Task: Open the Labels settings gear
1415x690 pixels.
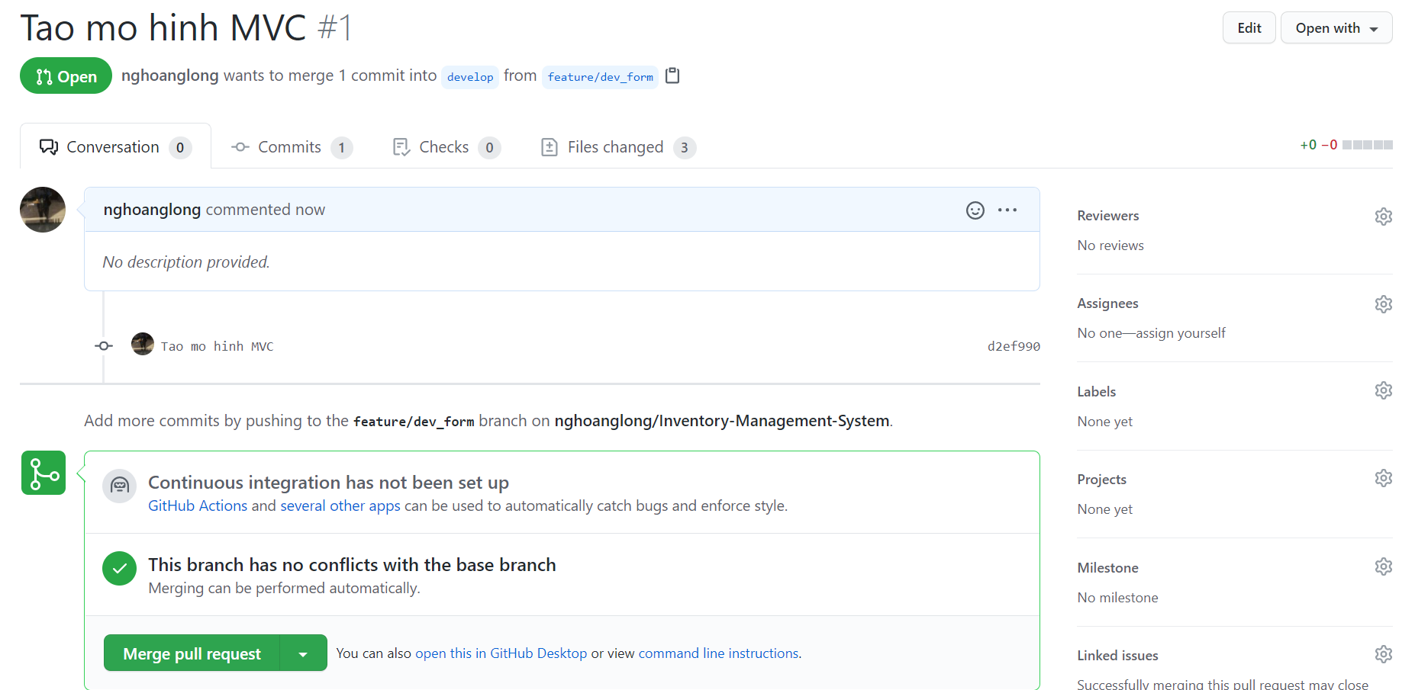Action: (1383, 390)
